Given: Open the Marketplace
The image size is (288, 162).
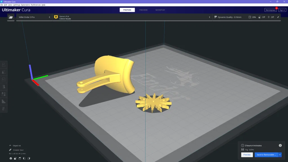Looking at the screenshot, I should 271,10.
